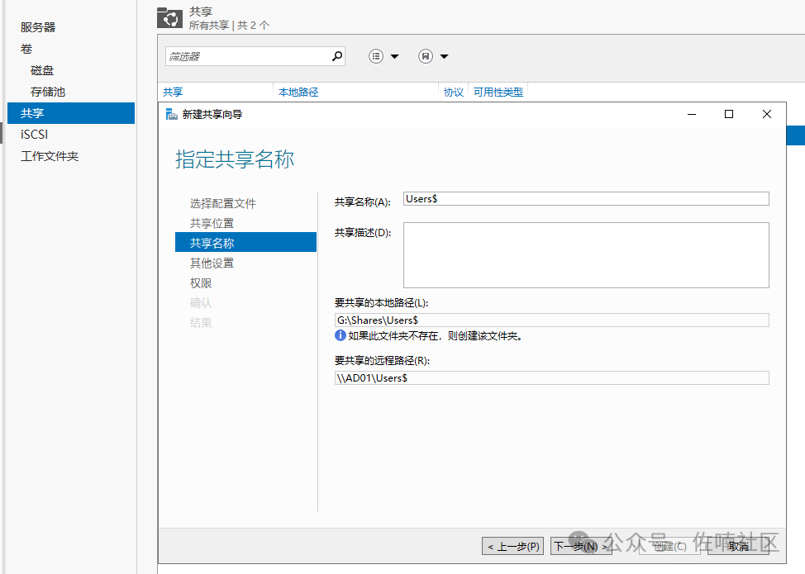The image size is (805, 574).
Task: Go to wizard step 选择配置文件
Action: click(223, 203)
